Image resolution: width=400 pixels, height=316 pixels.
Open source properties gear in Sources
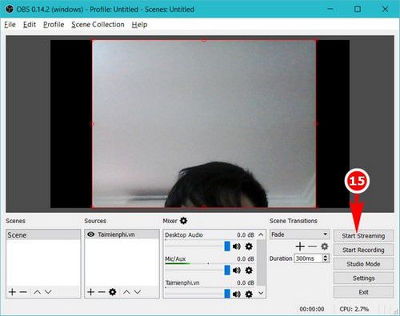pyautogui.click(x=113, y=292)
